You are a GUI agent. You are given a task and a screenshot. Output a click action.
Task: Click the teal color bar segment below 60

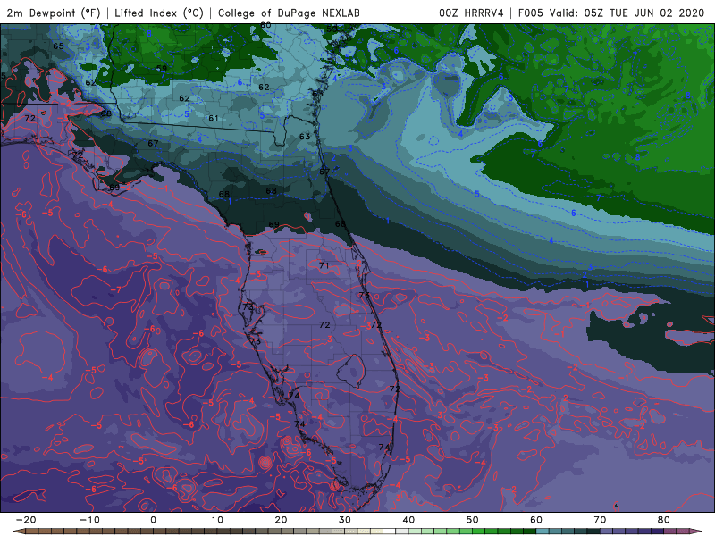543,532
